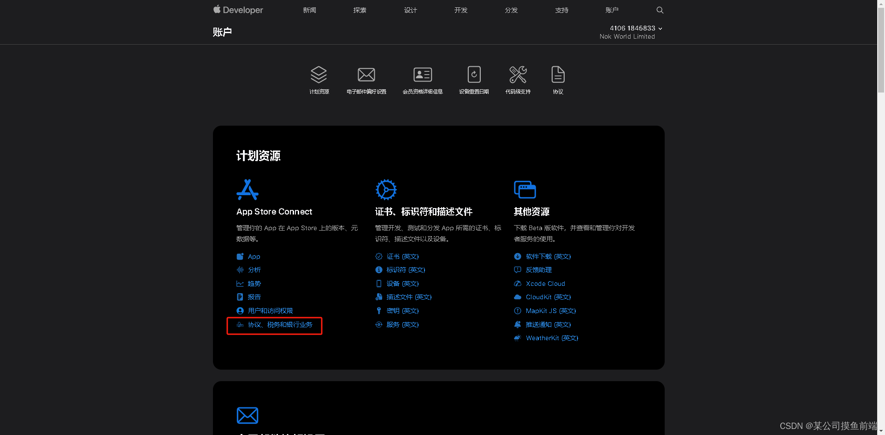Image resolution: width=885 pixels, height=435 pixels.
Task: Open the 反馈助理 link
Action: (x=539, y=270)
